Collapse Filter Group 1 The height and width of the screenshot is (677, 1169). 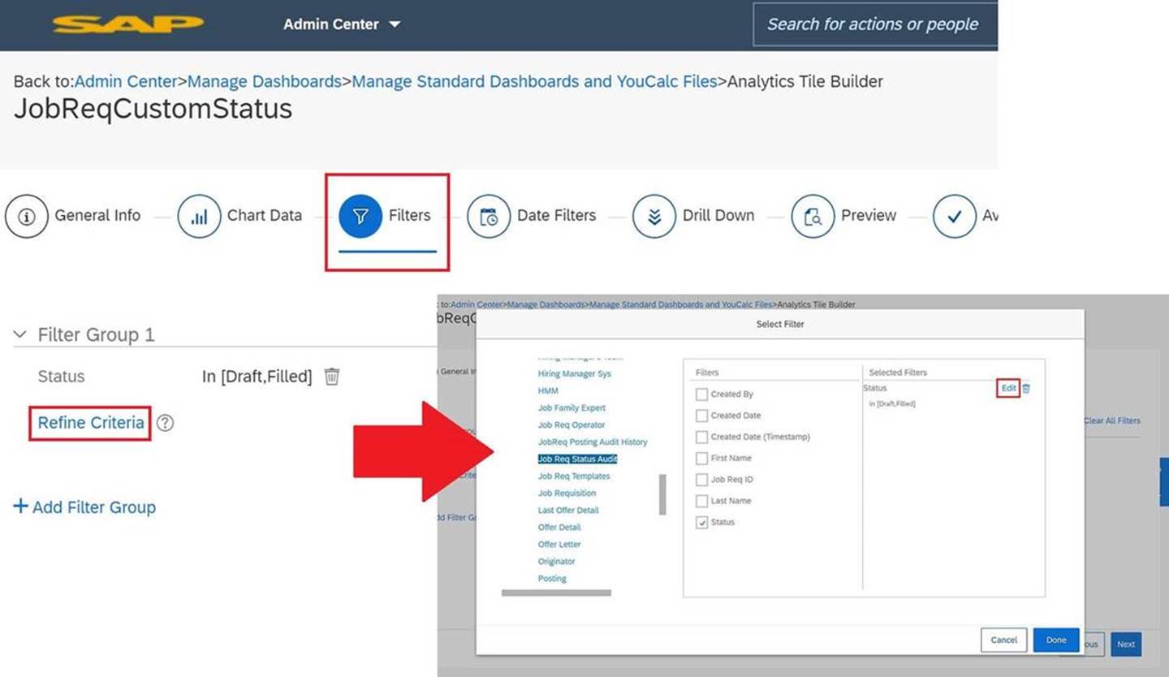[20, 334]
